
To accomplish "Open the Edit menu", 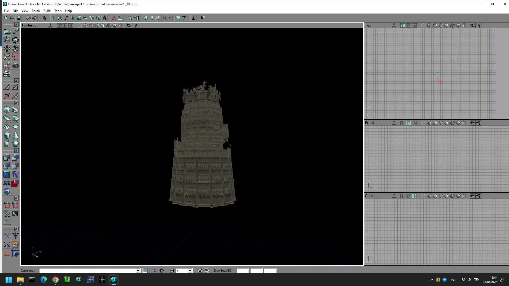I will (x=15, y=11).
